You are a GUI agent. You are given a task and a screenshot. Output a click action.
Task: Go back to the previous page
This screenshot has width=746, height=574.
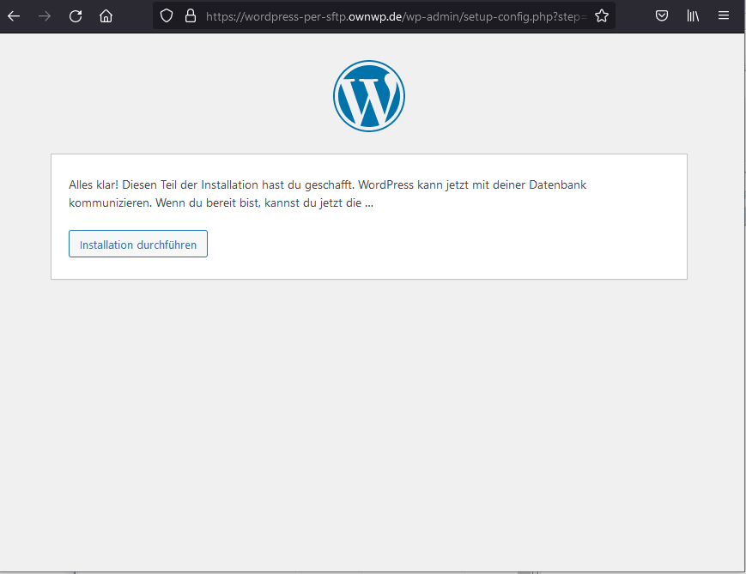pyautogui.click(x=14, y=16)
